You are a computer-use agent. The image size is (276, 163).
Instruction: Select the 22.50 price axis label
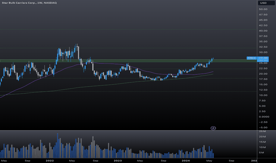(263, 68)
